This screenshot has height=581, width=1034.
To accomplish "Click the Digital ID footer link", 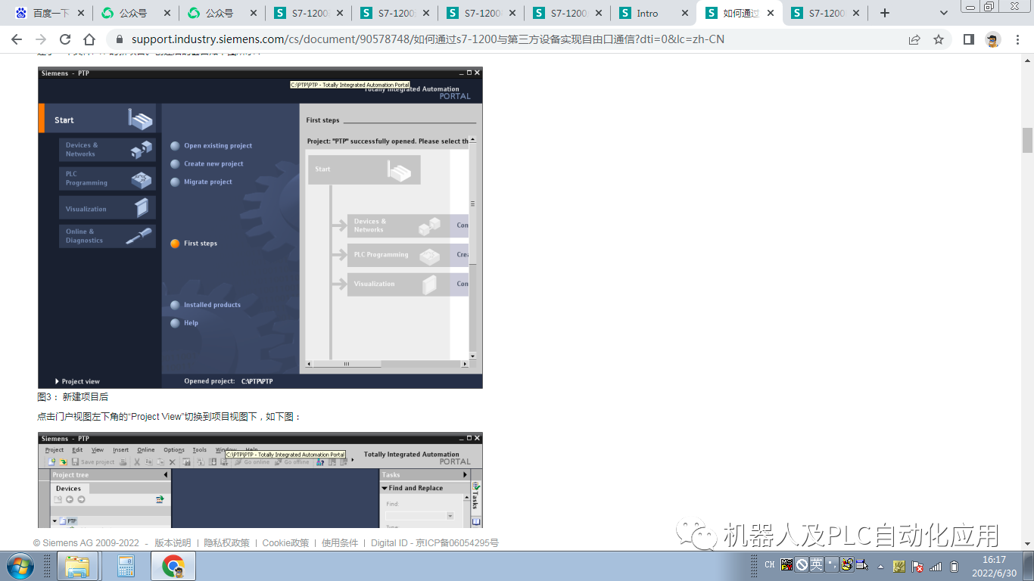I will point(388,543).
